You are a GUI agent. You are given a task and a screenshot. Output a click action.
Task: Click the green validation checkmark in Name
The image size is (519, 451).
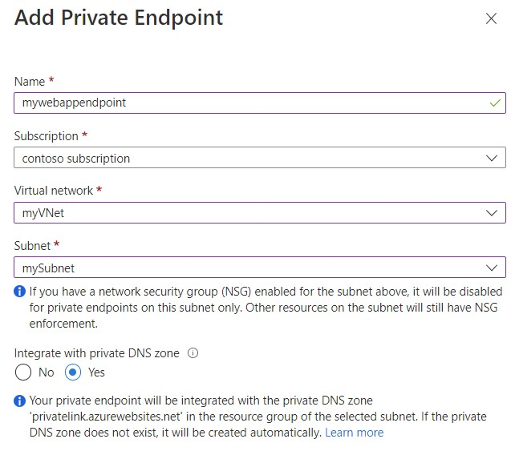point(495,103)
